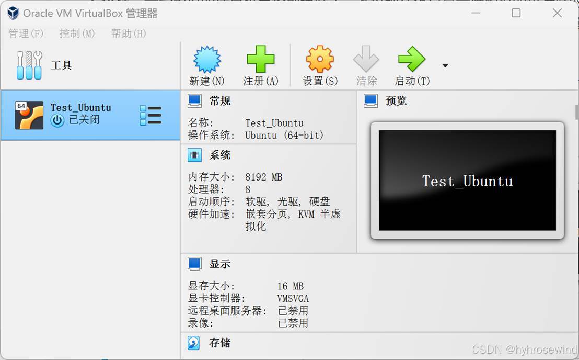579x360 pixels.
Task: Click the processor count value 8
Action: [x=248, y=189]
